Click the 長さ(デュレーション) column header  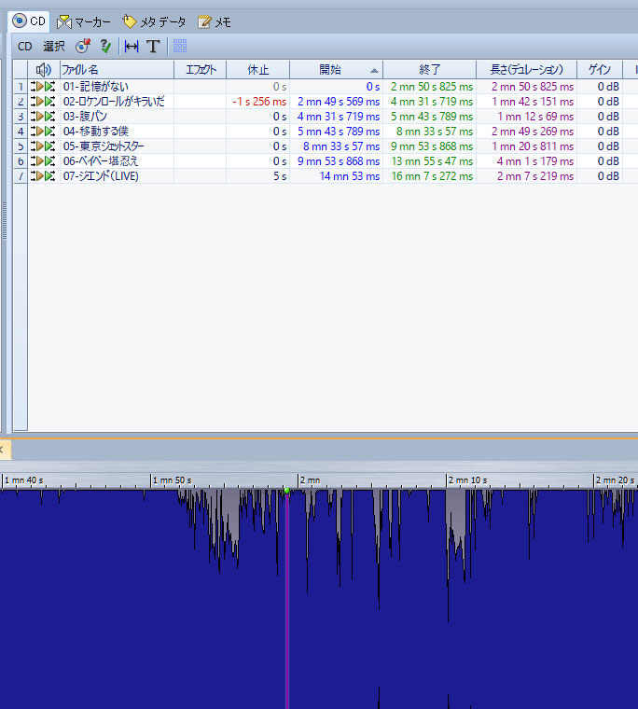click(x=527, y=70)
